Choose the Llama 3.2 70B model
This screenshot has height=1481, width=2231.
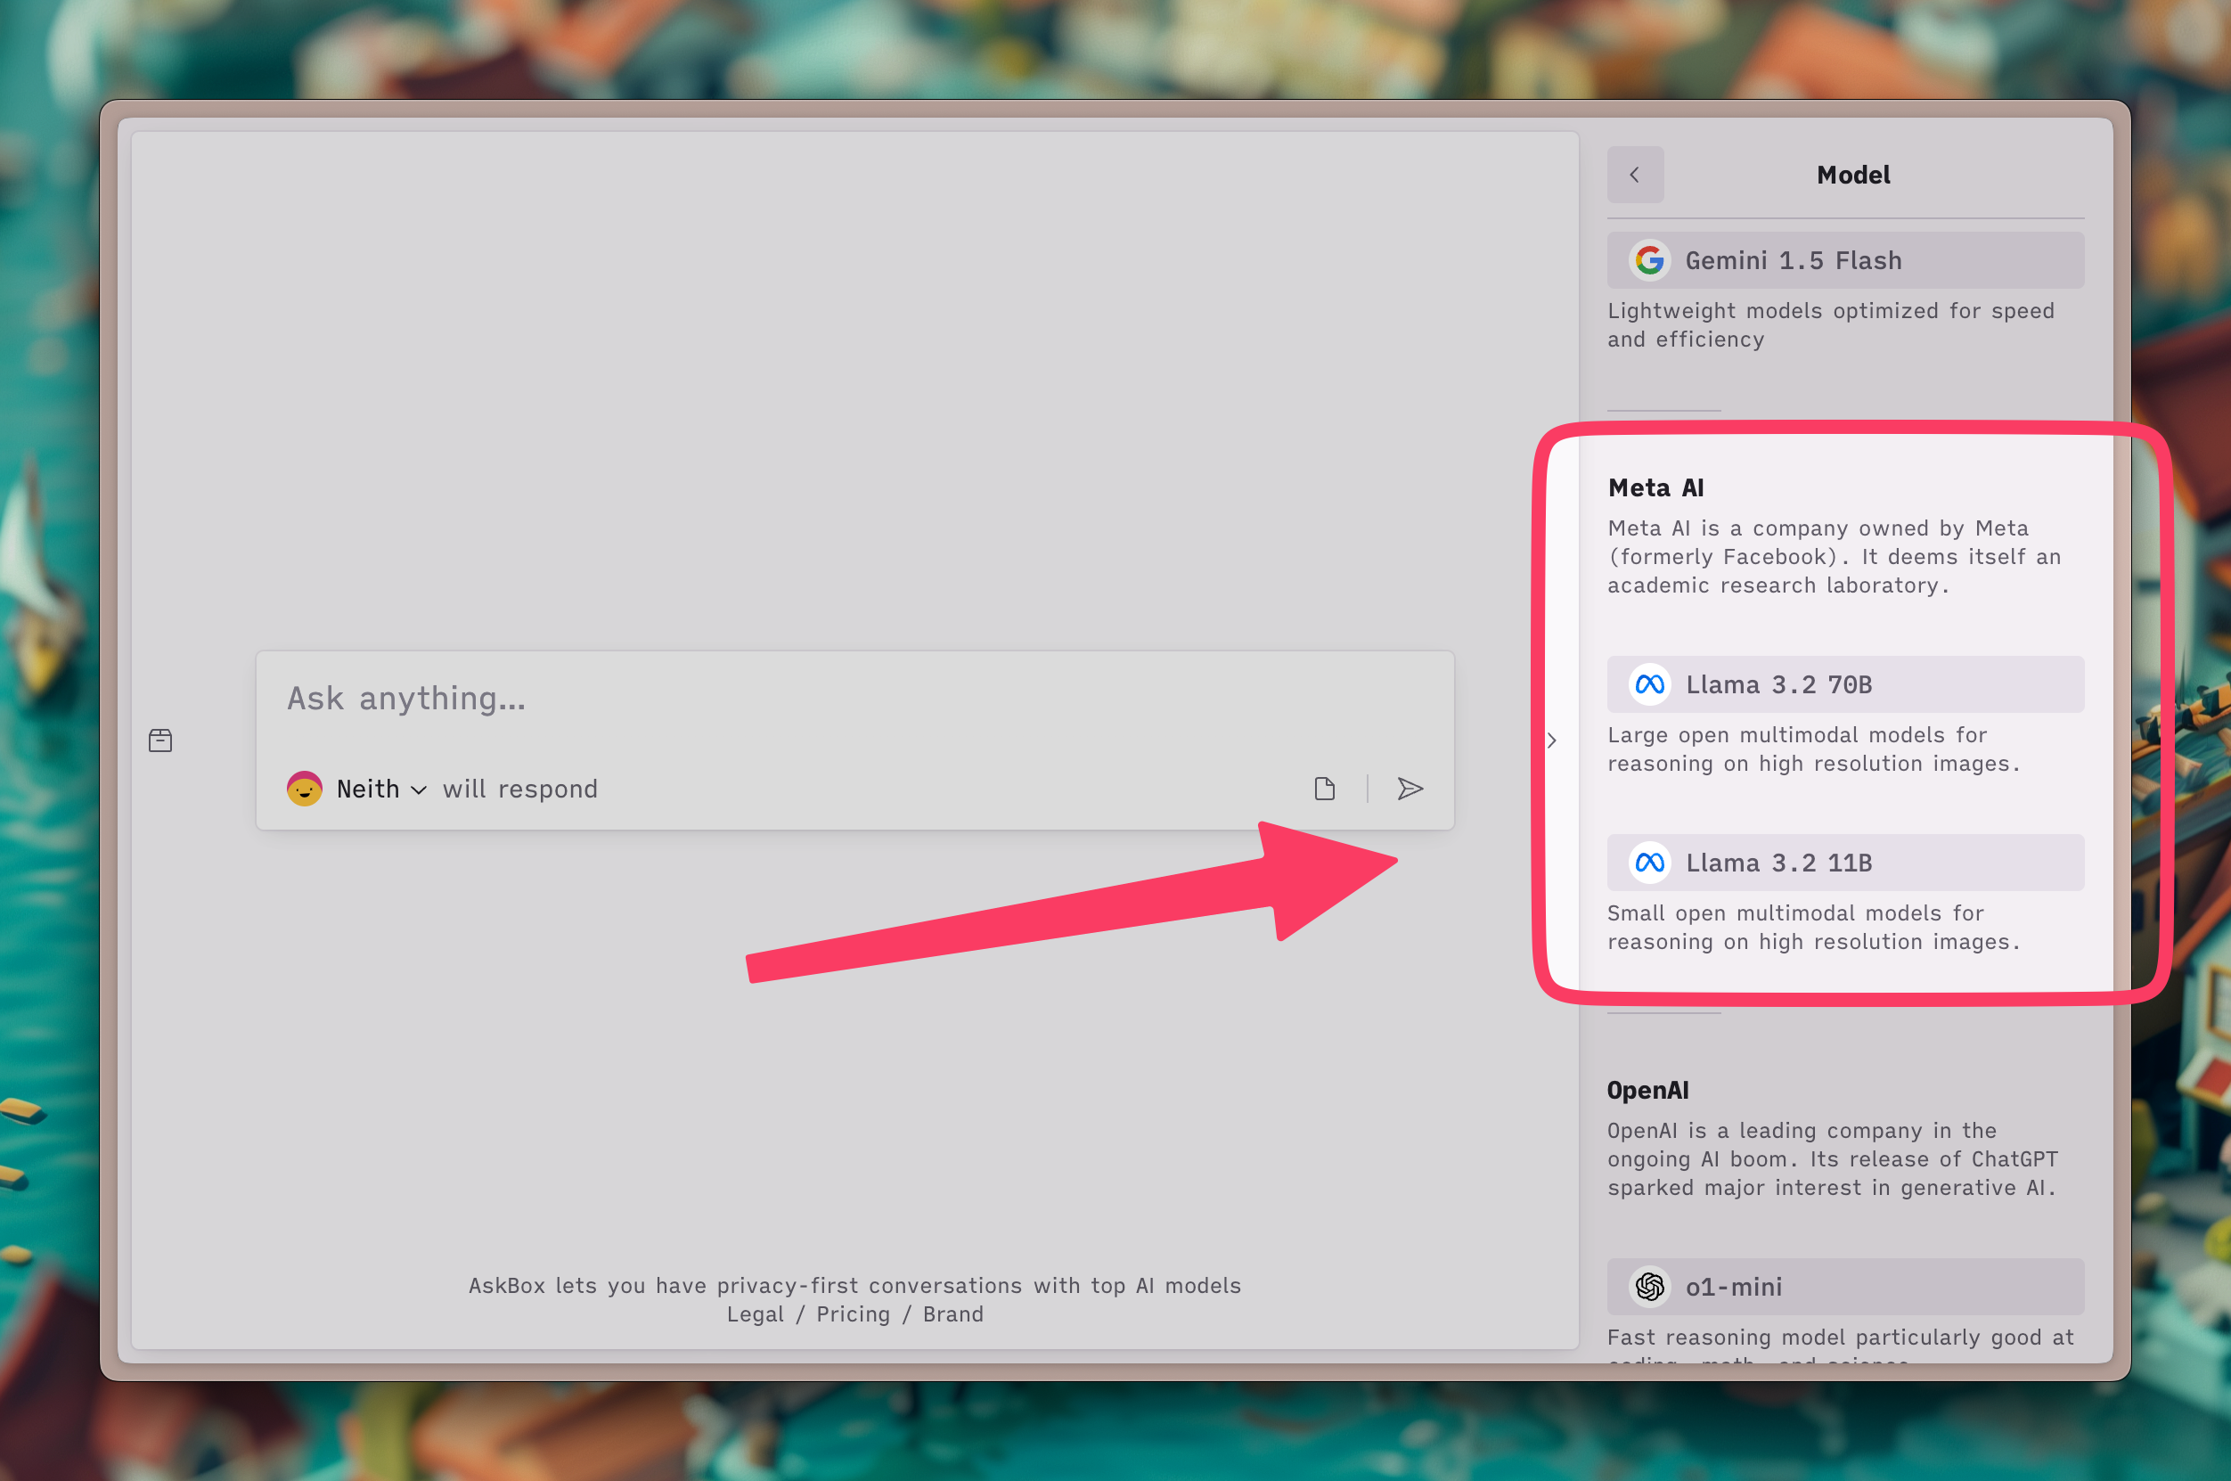[1845, 684]
